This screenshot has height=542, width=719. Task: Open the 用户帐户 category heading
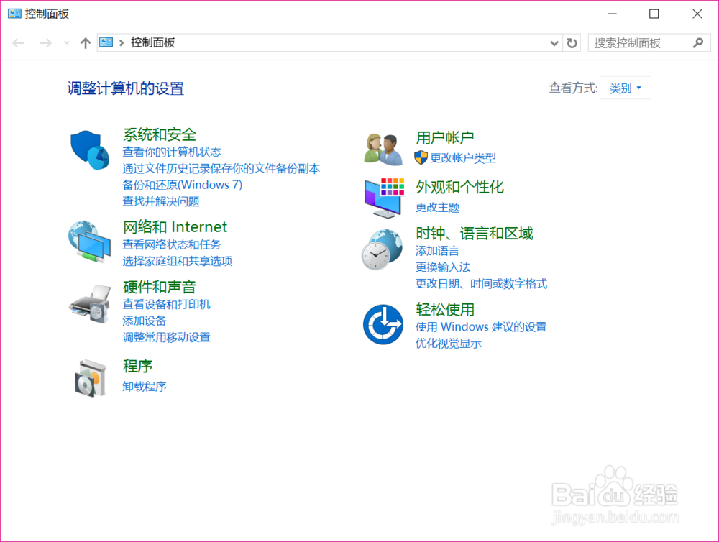click(445, 137)
